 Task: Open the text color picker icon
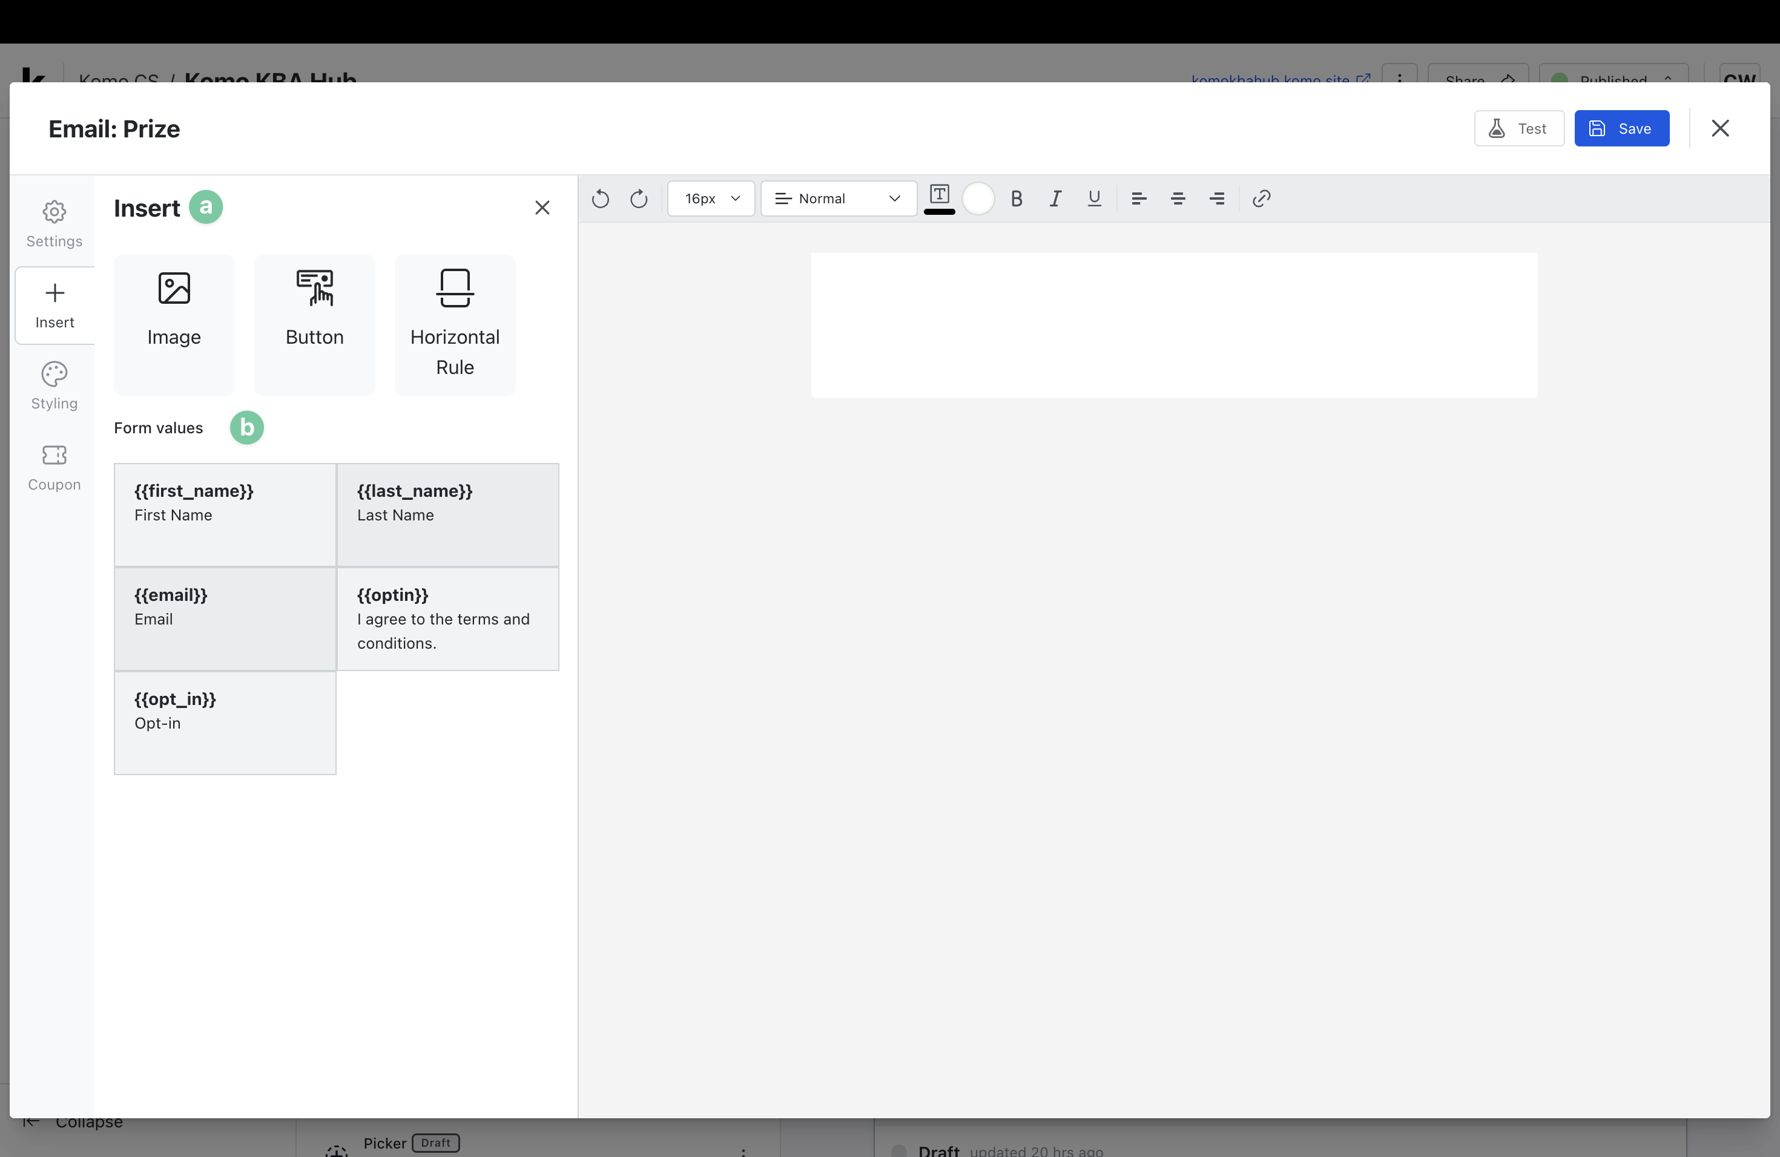tap(940, 197)
